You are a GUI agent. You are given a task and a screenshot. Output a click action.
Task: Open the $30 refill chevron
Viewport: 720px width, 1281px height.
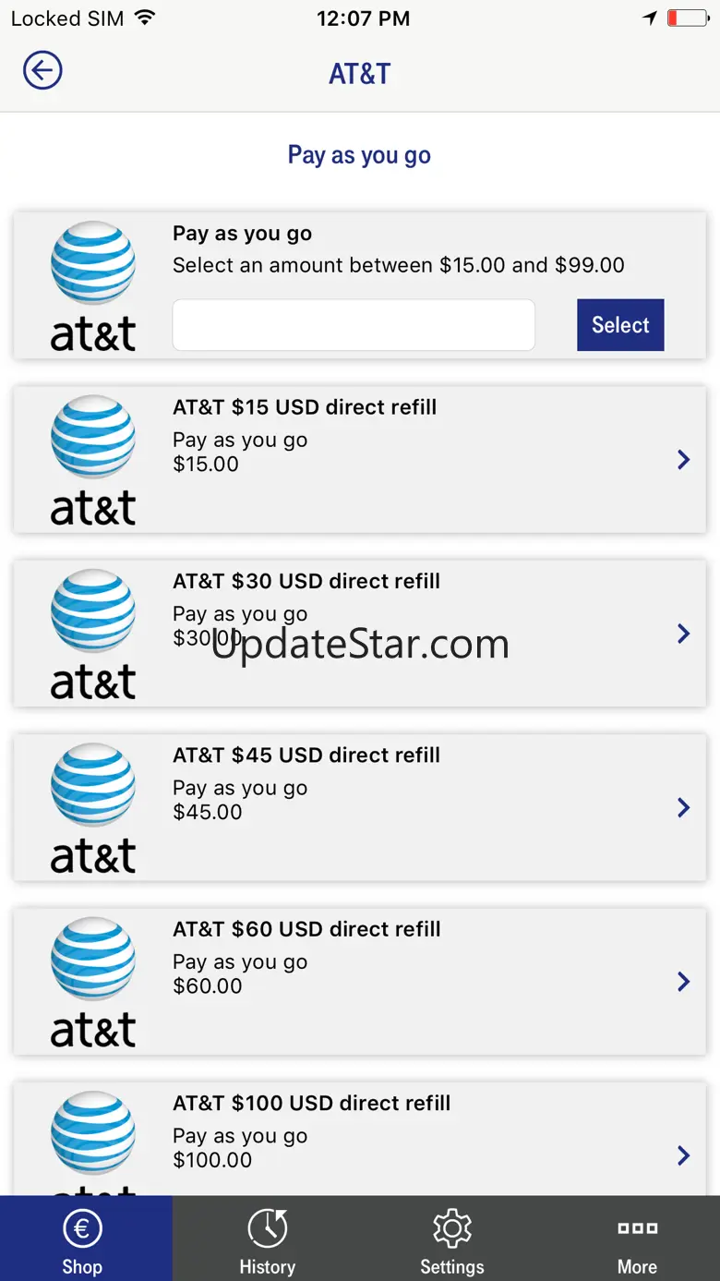683,634
